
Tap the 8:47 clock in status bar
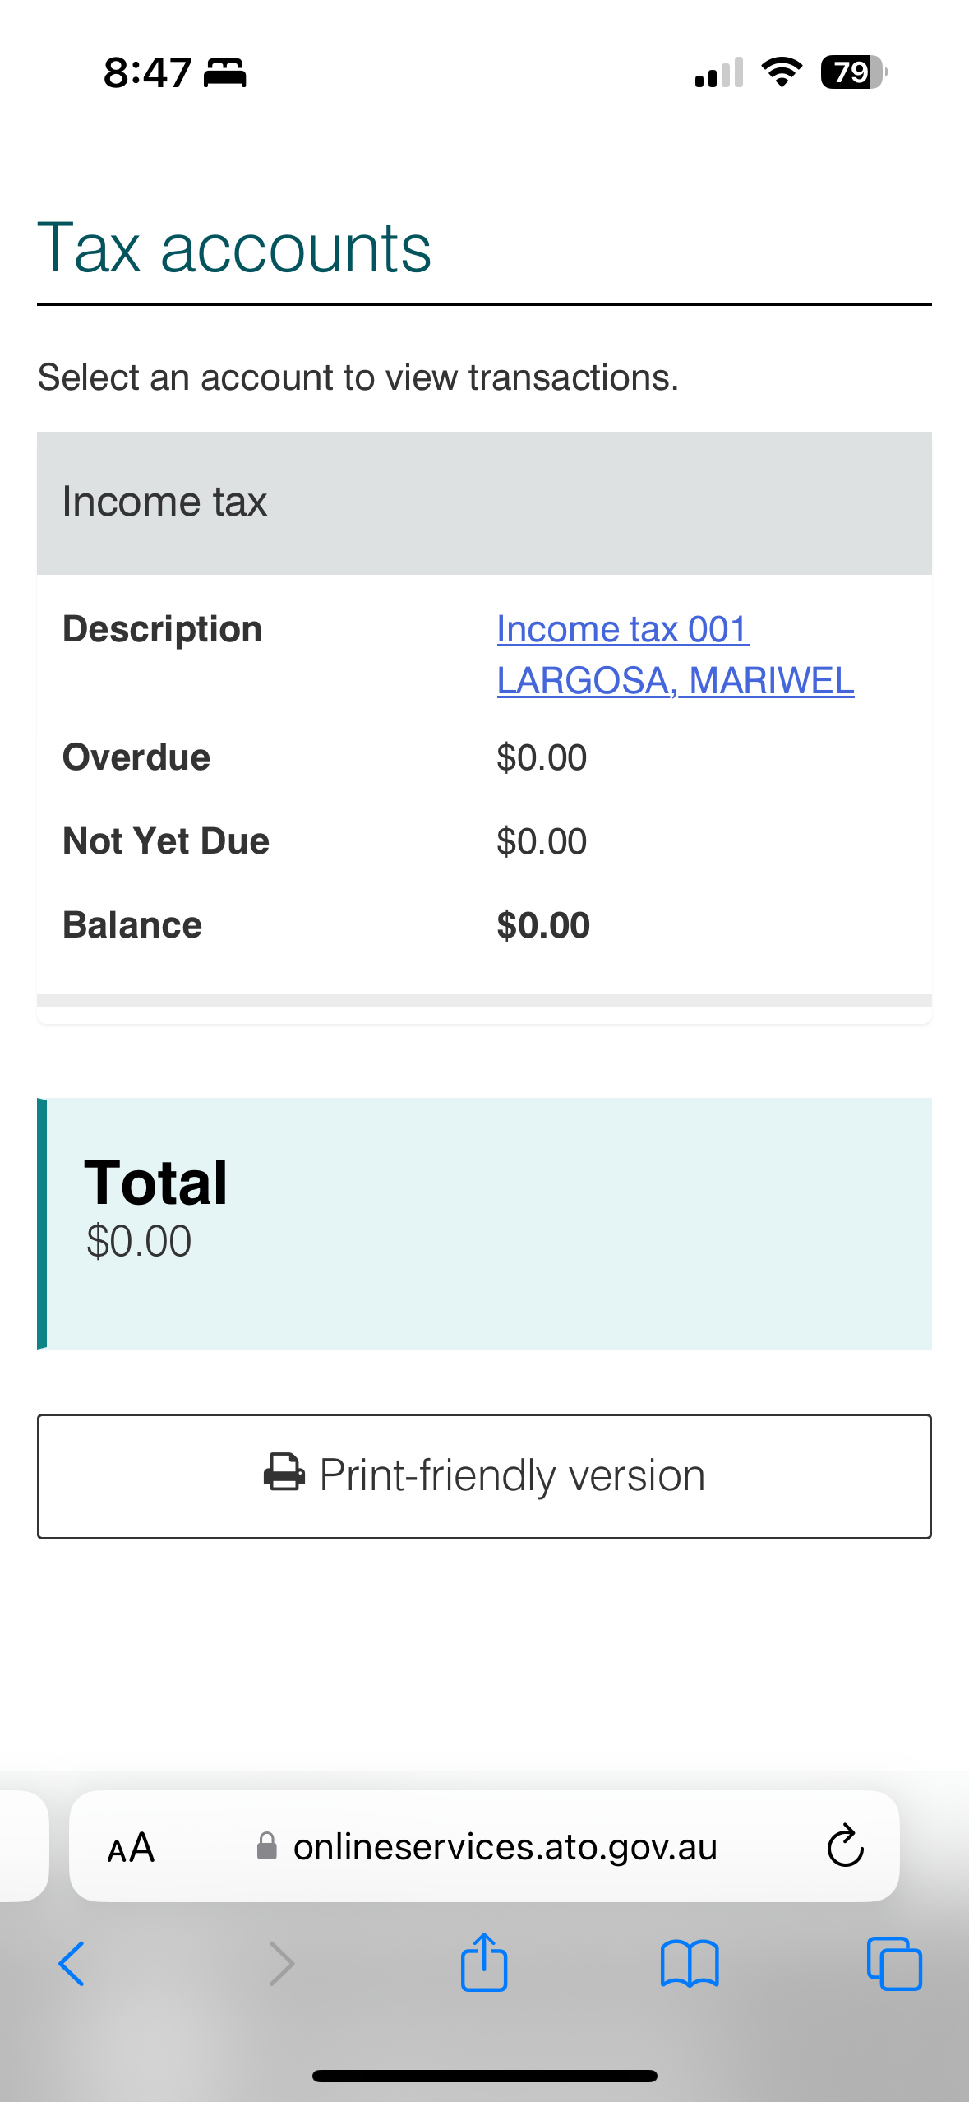tap(147, 72)
